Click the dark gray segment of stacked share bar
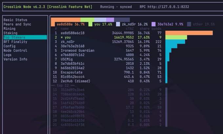This screenshot has height=134, width=223. coord(122,20)
